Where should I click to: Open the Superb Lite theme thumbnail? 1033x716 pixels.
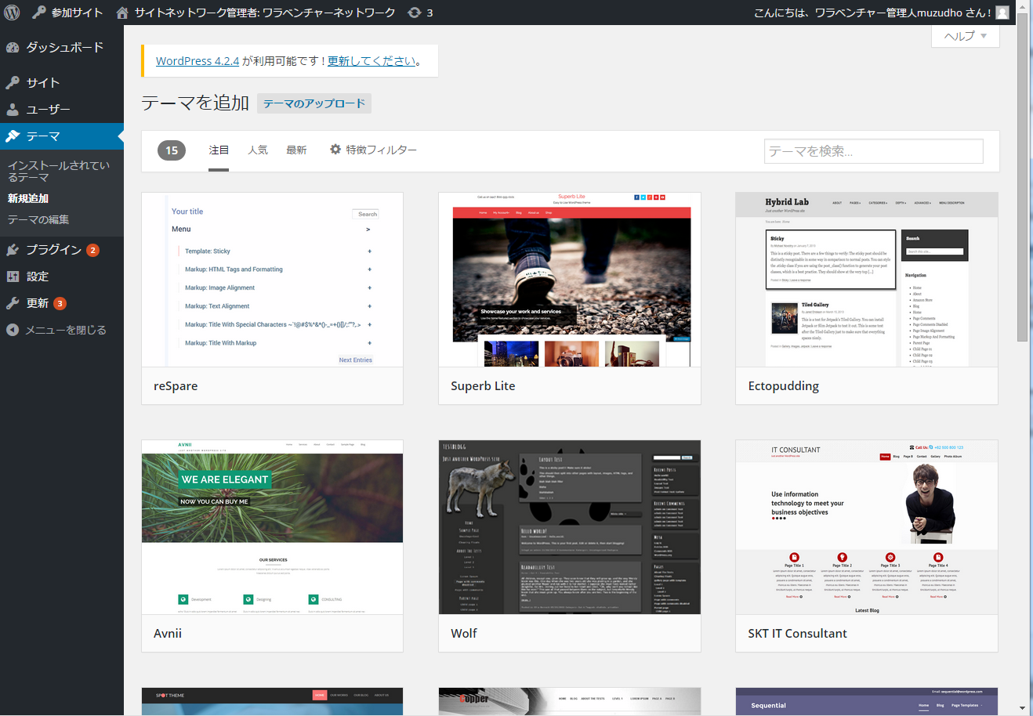click(x=570, y=280)
